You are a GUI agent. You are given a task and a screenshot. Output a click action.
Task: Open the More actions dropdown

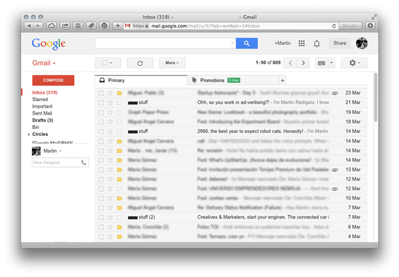click(x=172, y=63)
